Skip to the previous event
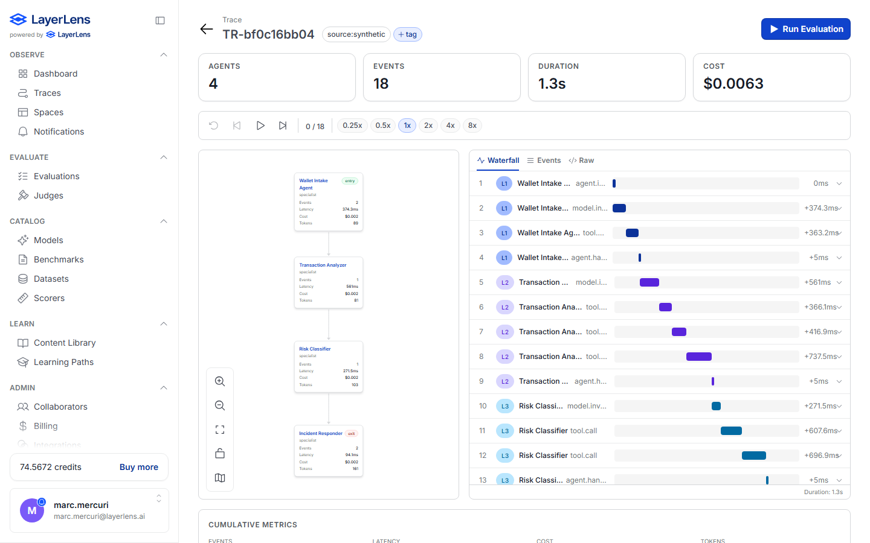Screen dimensions: 870x543 tap(237, 125)
